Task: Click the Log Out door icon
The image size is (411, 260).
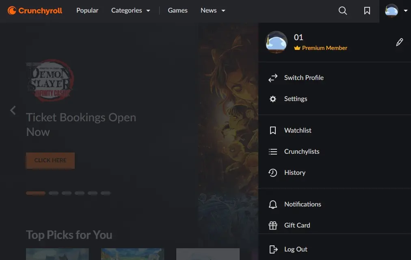Action: tap(273, 249)
